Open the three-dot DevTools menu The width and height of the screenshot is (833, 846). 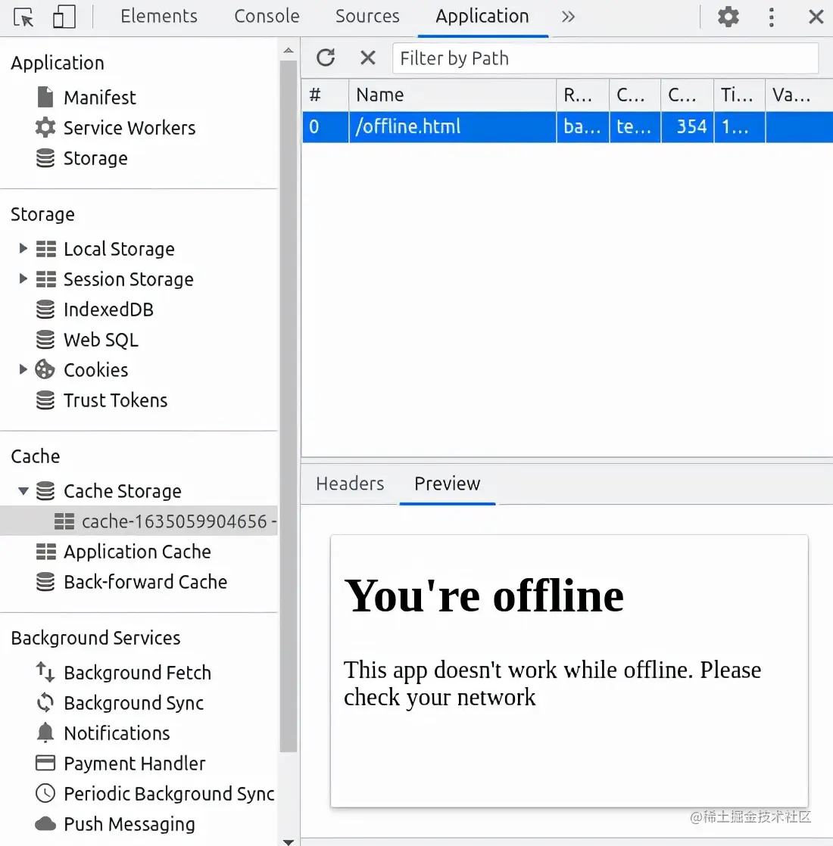tap(771, 17)
